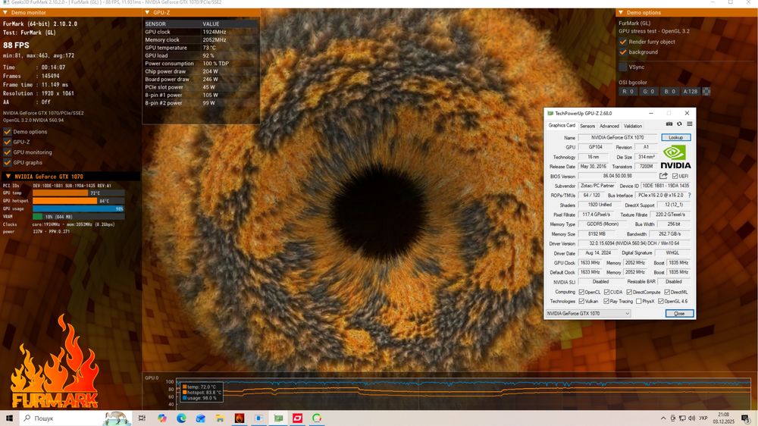Uncheck Render furry object
The image size is (758, 426).
(623, 42)
